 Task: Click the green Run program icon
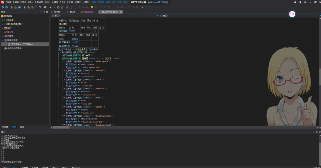(x=50, y=7)
